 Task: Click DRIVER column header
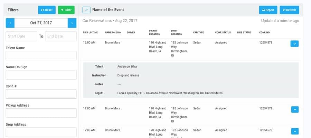(x=131, y=32)
